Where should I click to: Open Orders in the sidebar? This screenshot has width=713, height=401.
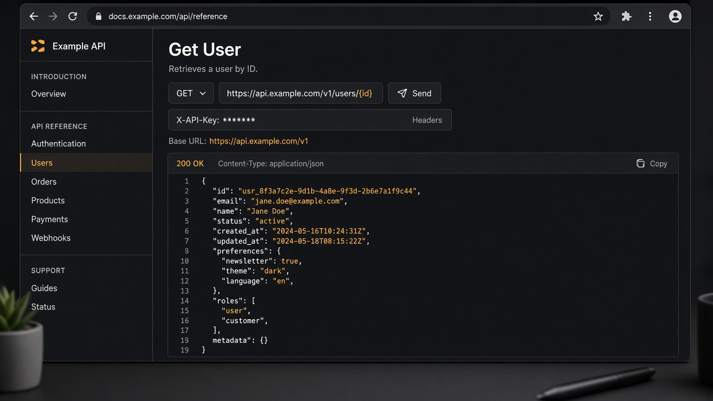click(x=44, y=182)
